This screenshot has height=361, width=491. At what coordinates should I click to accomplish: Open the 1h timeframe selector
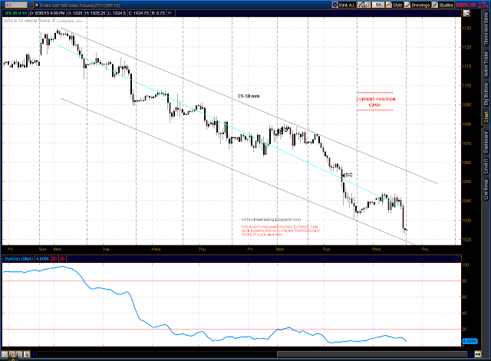click(378, 5)
